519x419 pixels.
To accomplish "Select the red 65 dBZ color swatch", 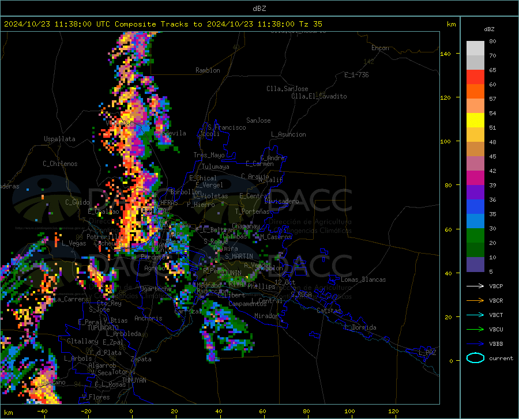I will point(475,77).
